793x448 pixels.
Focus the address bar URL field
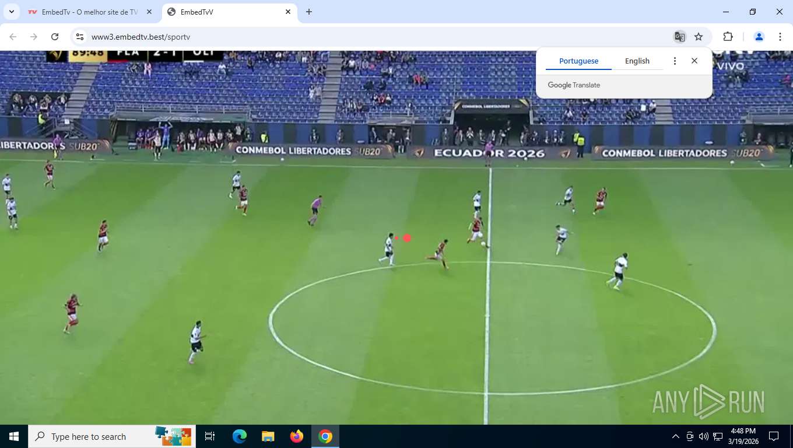tap(373, 37)
